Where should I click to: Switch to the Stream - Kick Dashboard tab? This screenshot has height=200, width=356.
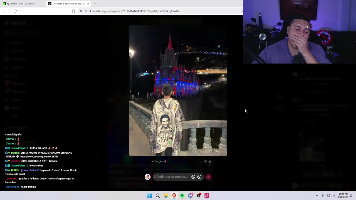[22, 4]
